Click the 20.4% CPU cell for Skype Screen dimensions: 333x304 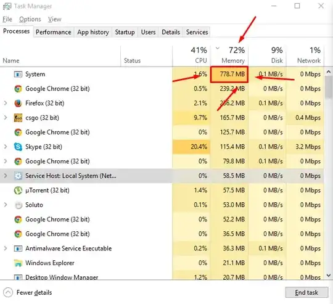[x=192, y=147]
